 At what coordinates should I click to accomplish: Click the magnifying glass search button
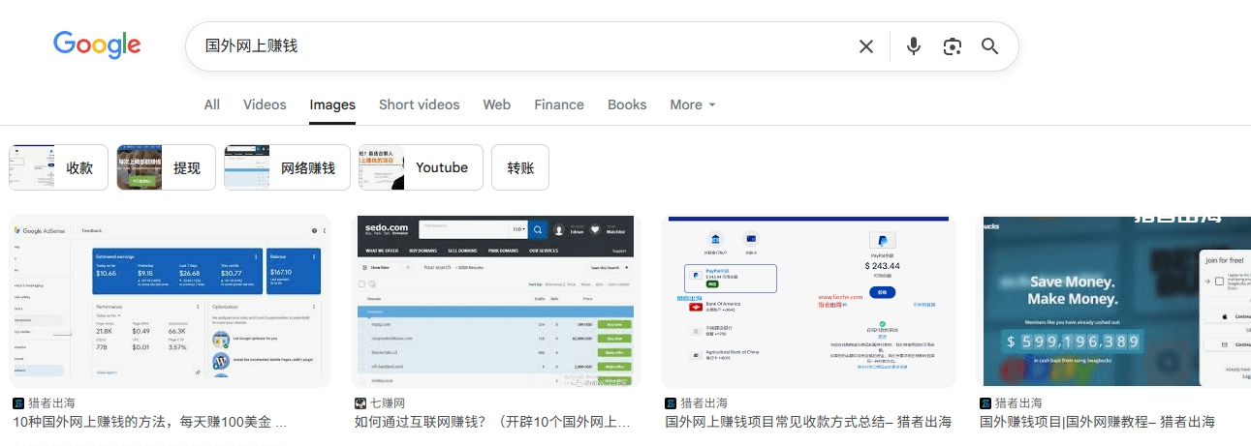coord(989,46)
